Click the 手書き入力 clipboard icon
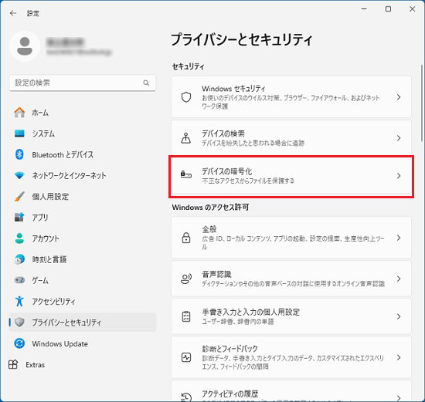Viewport: 425px width, 402px height. pos(186,316)
